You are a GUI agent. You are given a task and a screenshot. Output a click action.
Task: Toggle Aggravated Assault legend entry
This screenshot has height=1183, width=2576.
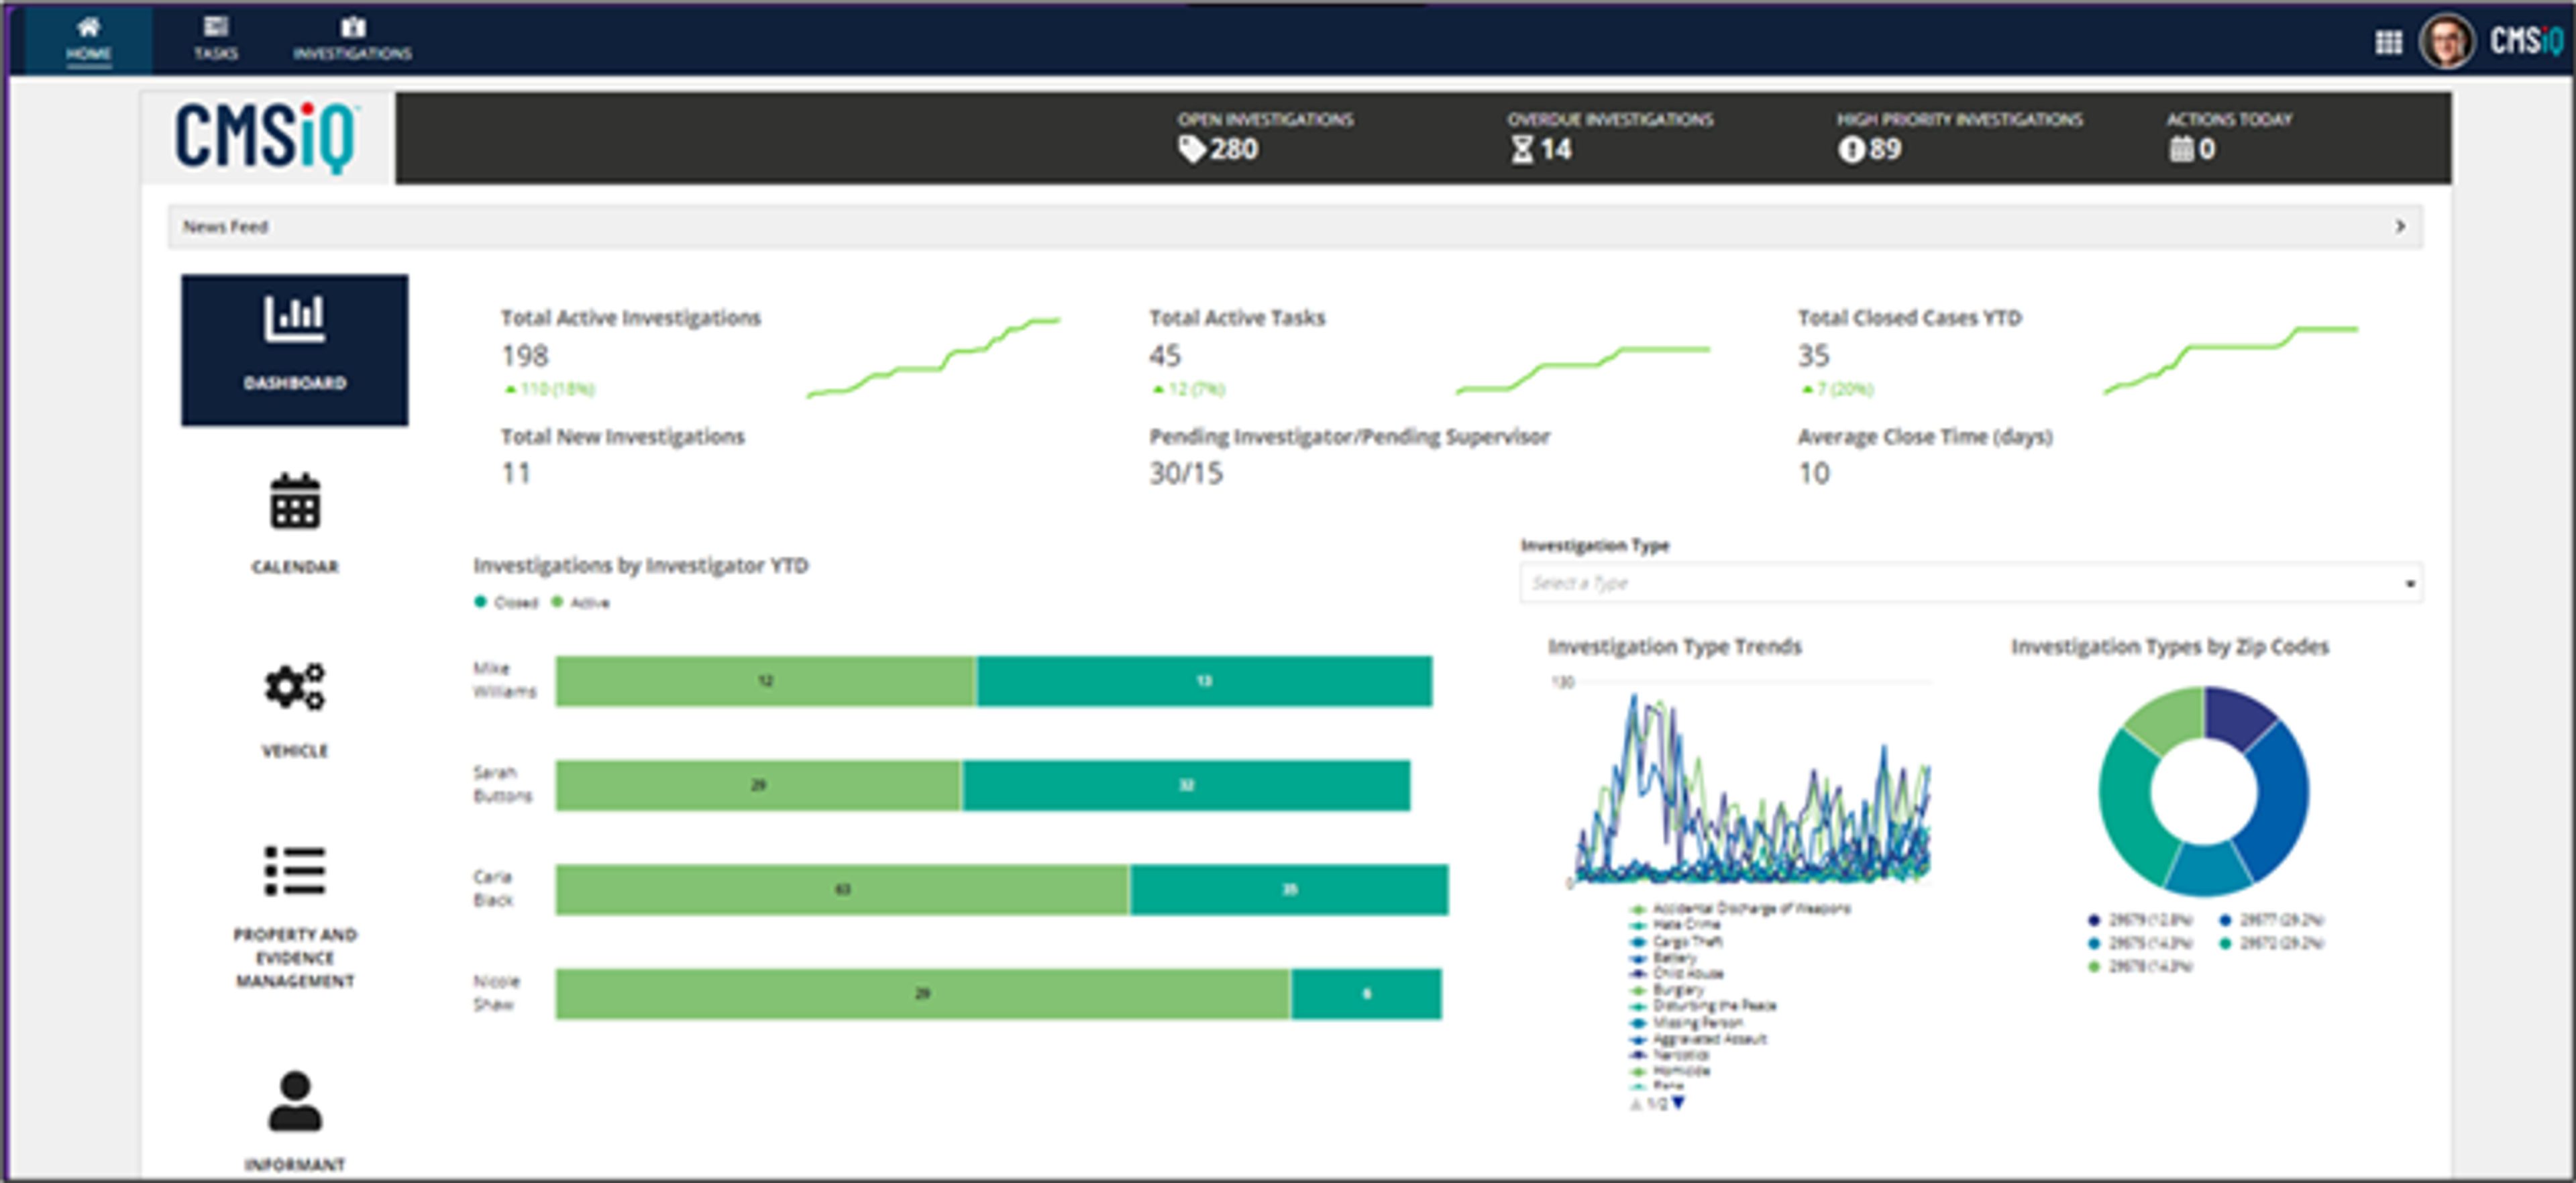[1698, 1038]
